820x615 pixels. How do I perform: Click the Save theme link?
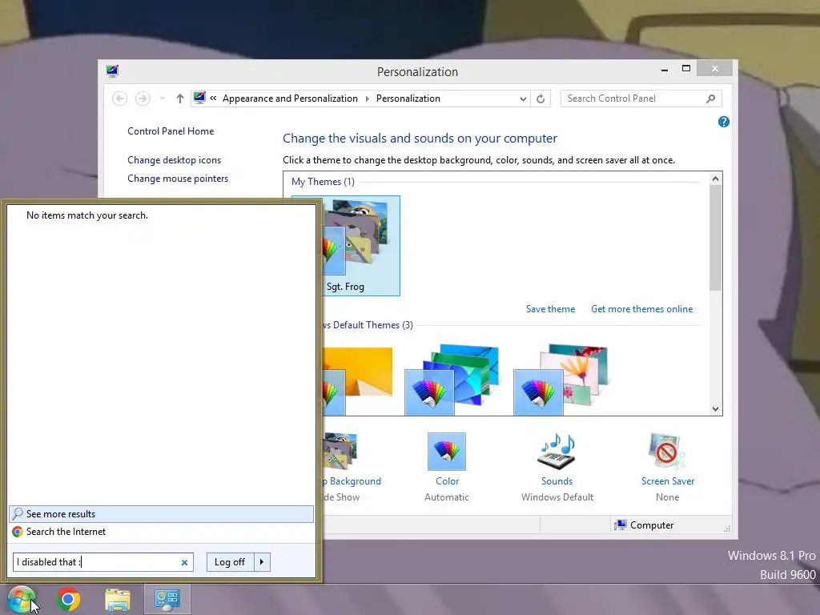(x=551, y=309)
